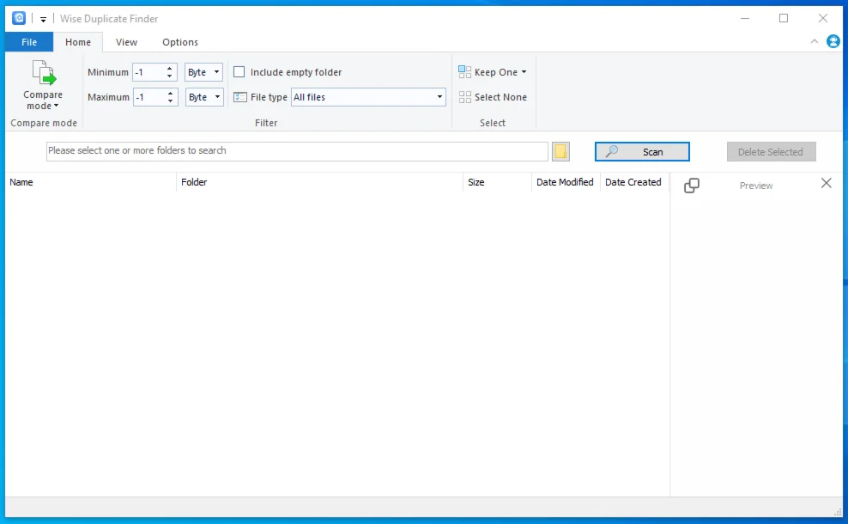Open the File type All files dropdown
This screenshot has width=848, height=524.
[x=368, y=97]
